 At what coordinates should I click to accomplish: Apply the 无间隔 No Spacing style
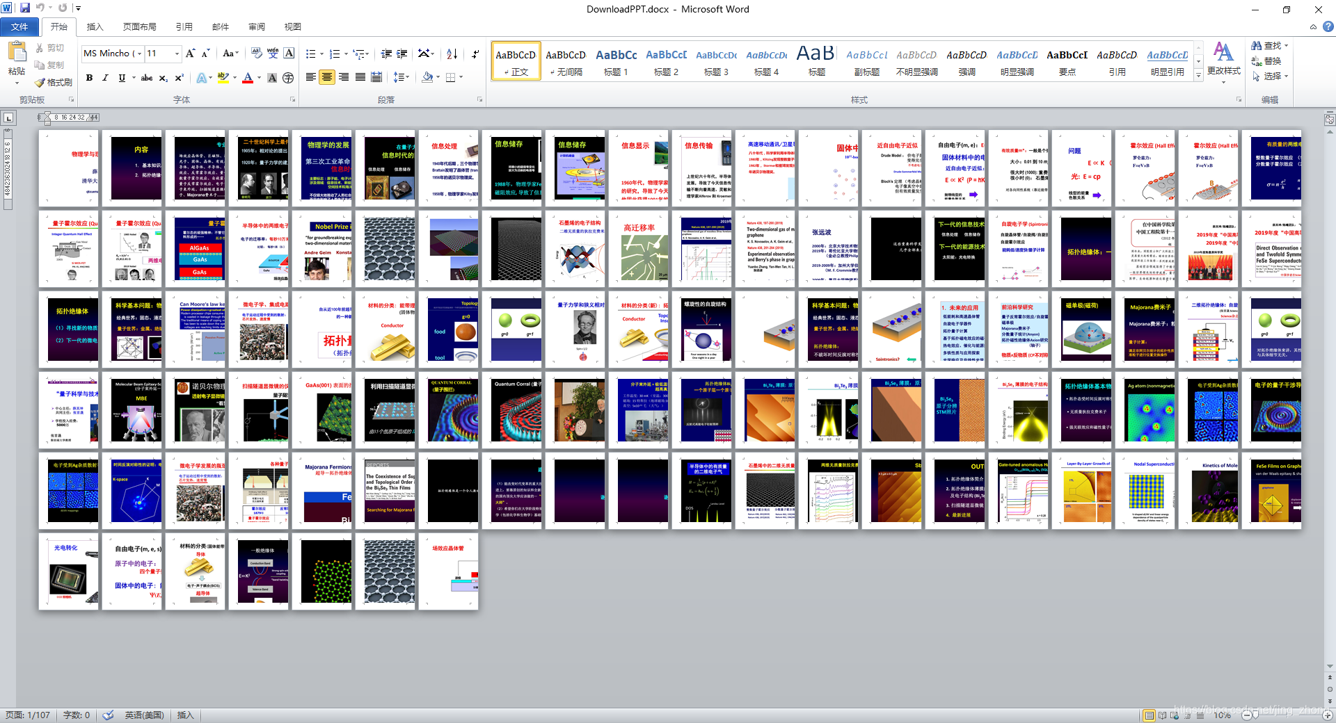(566, 61)
